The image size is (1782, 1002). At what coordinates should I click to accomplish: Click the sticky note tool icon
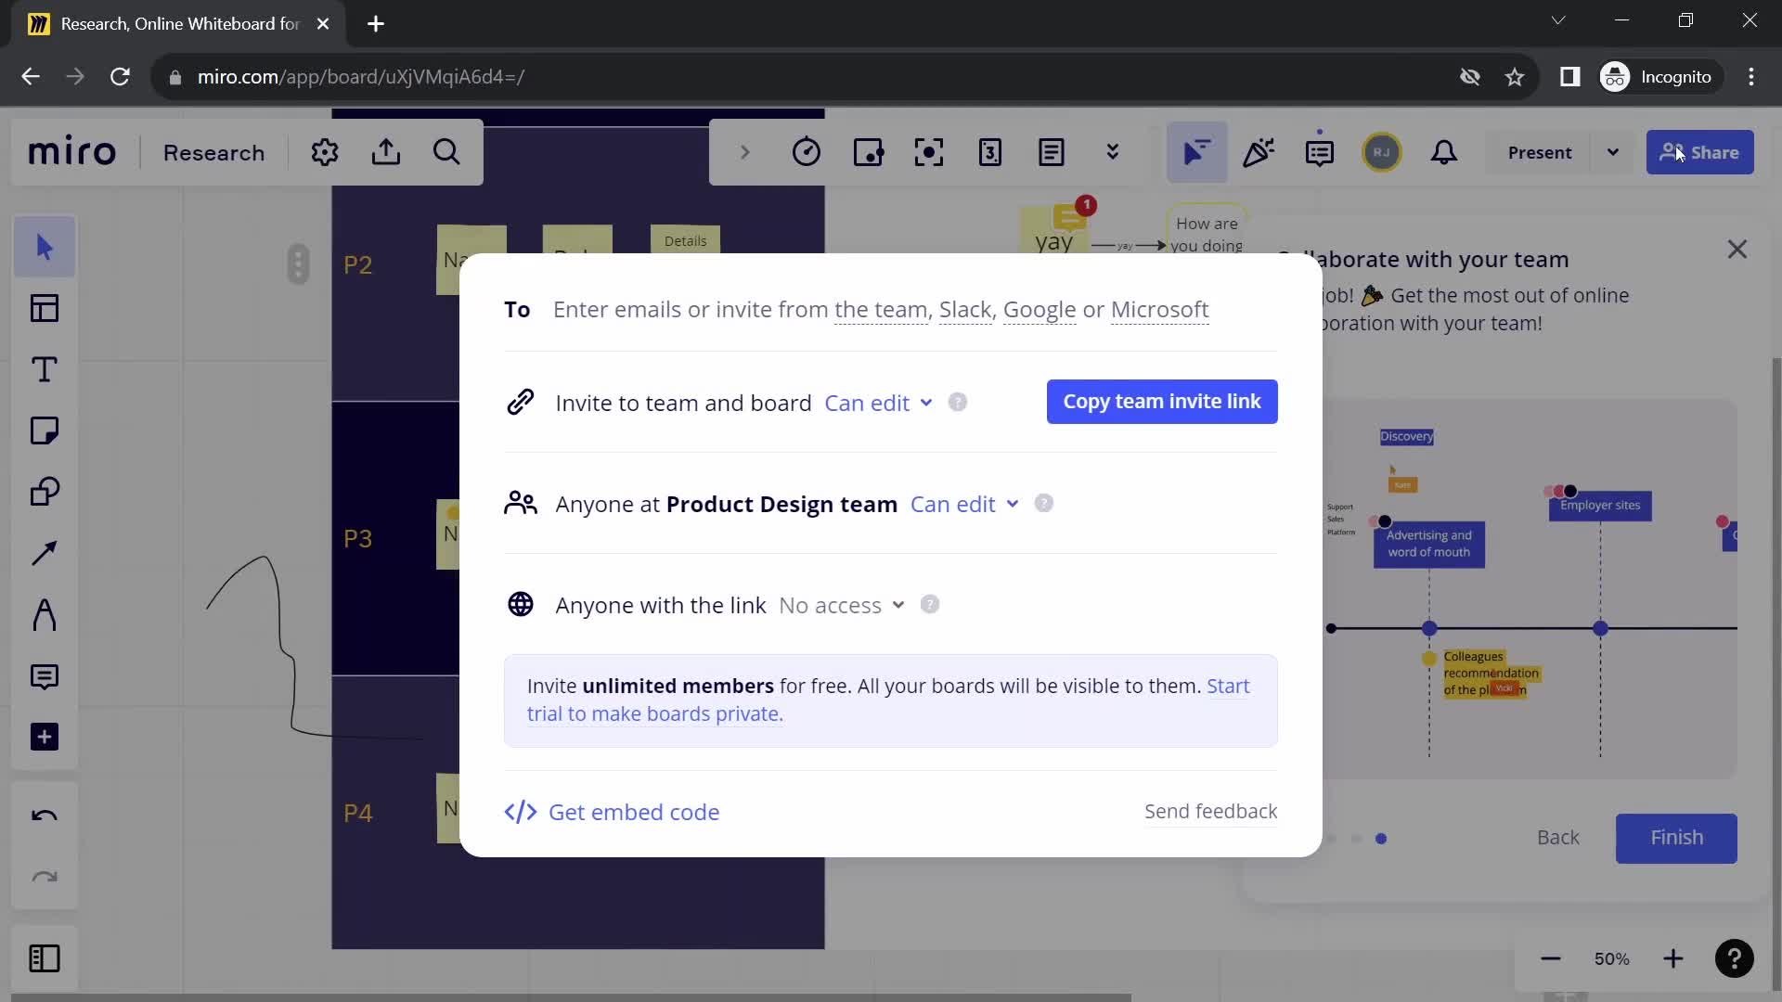pyautogui.click(x=45, y=430)
